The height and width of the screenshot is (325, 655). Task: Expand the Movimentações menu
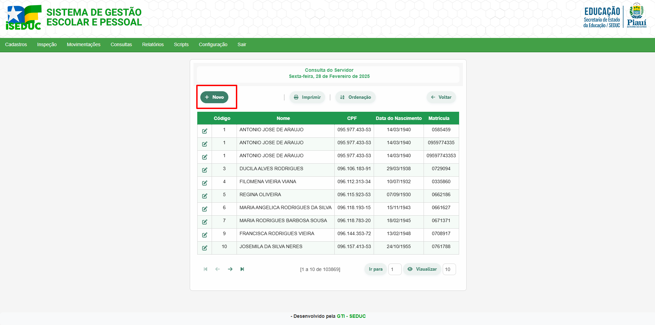tap(83, 45)
